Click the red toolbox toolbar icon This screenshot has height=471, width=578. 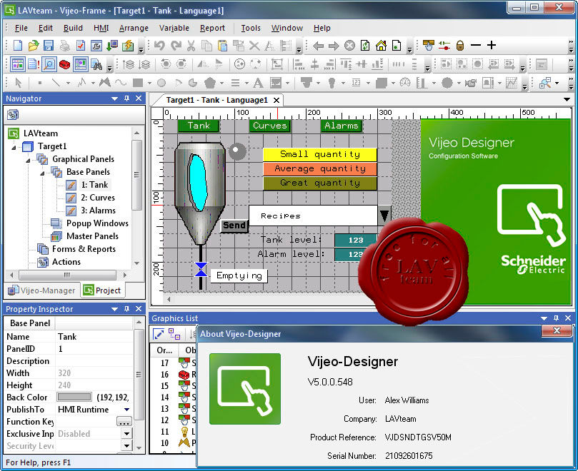[64, 64]
